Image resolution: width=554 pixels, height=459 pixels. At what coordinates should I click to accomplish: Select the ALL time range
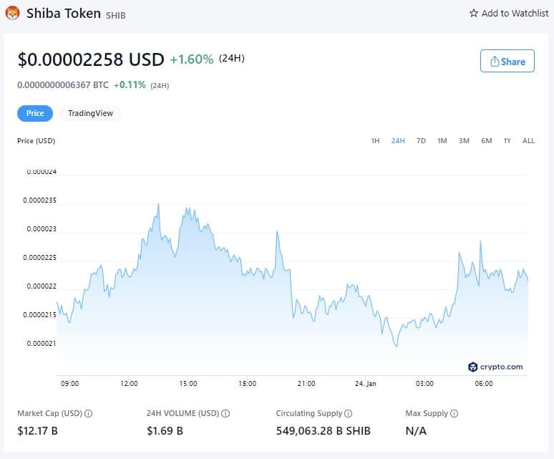pyautogui.click(x=528, y=140)
